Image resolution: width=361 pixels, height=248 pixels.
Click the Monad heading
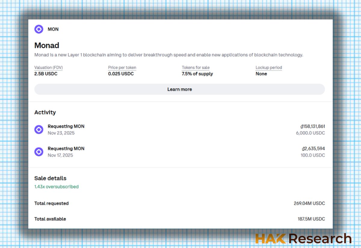click(47, 45)
